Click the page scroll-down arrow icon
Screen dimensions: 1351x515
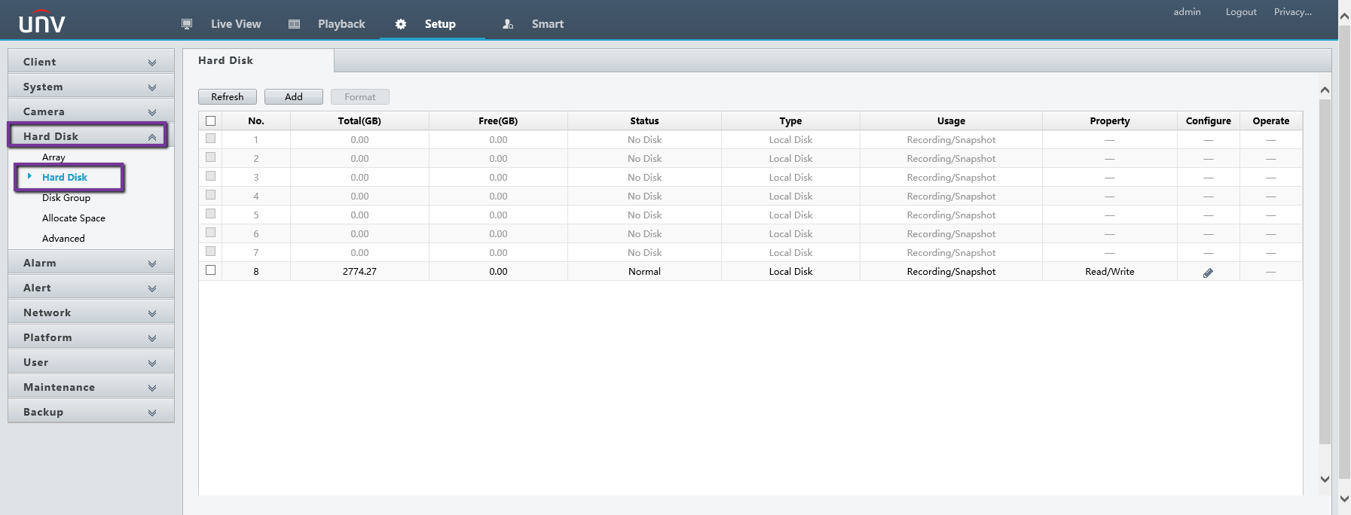tap(1344, 498)
